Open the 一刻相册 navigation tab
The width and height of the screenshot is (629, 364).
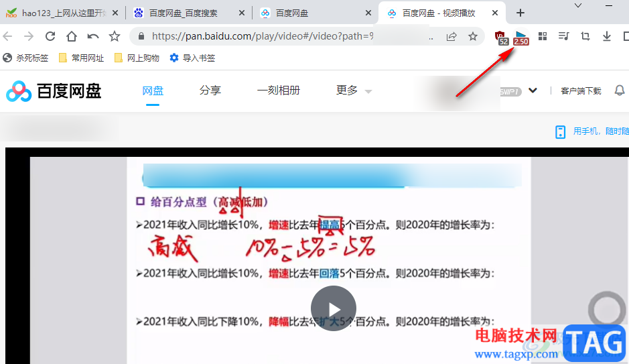(x=279, y=90)
